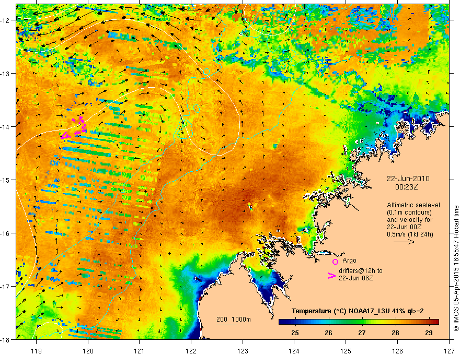The height and width of the screenshot is (355, 460).
Task: Click the '122' longitude axis label
Action: click(x=191, y=351)
